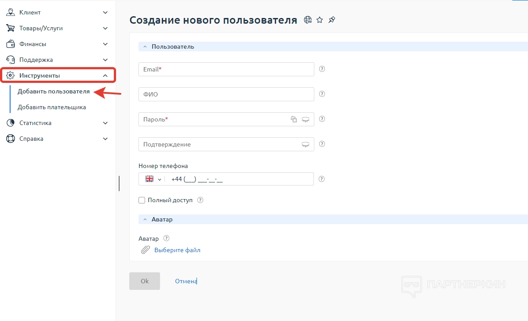Collapse the Аватар section header
This screenshot has width=528, height=321.
(x=145, y=219)
